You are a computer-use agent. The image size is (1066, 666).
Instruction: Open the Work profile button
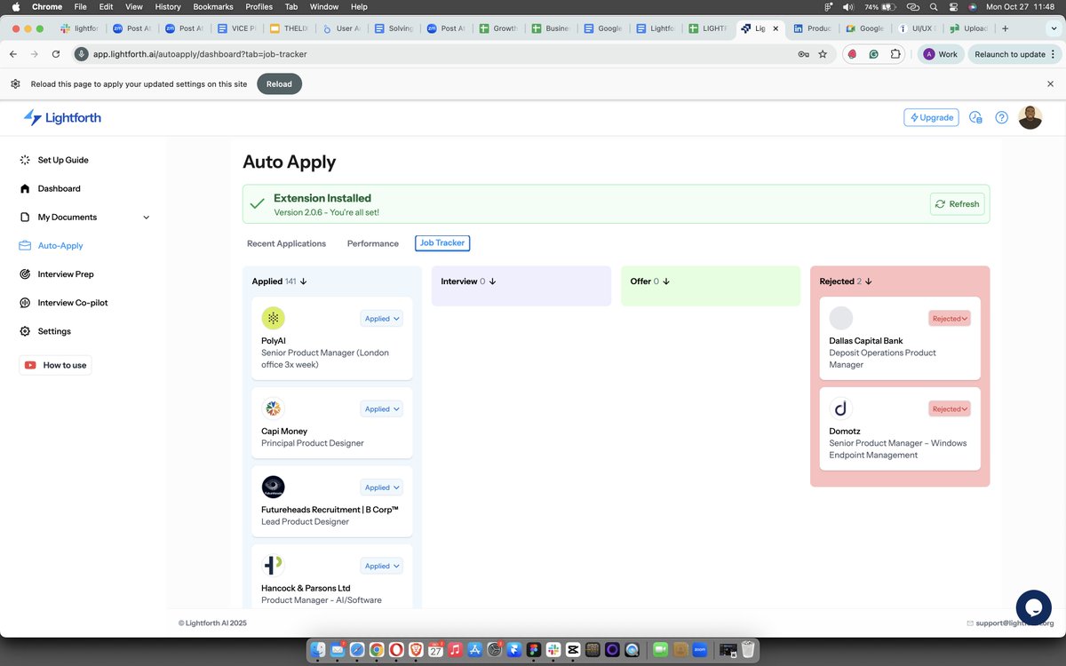click(941, 54)
